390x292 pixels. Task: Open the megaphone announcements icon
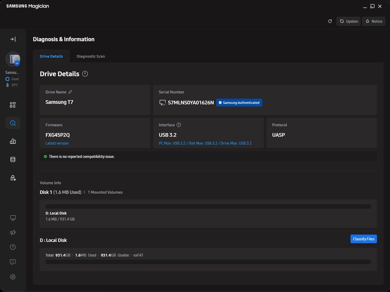[x=13, y=232]
